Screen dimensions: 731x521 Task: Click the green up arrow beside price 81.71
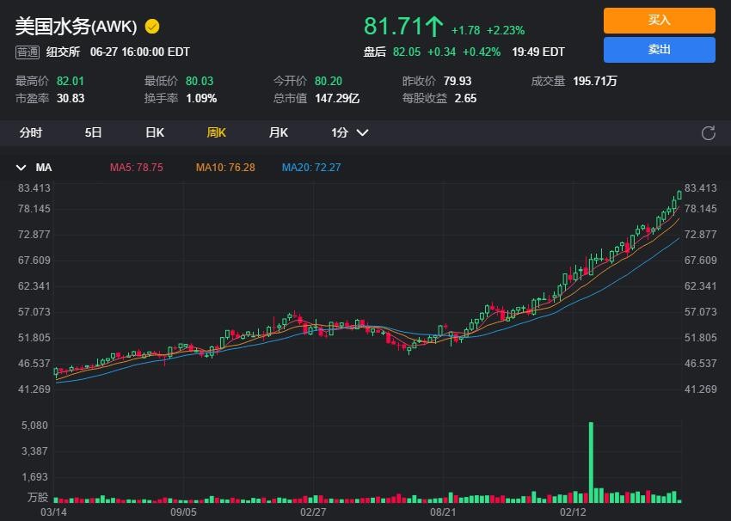click(x=433, y=27)
